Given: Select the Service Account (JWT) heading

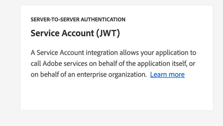Looking at the screenshot, I should [x=75, y=33].
